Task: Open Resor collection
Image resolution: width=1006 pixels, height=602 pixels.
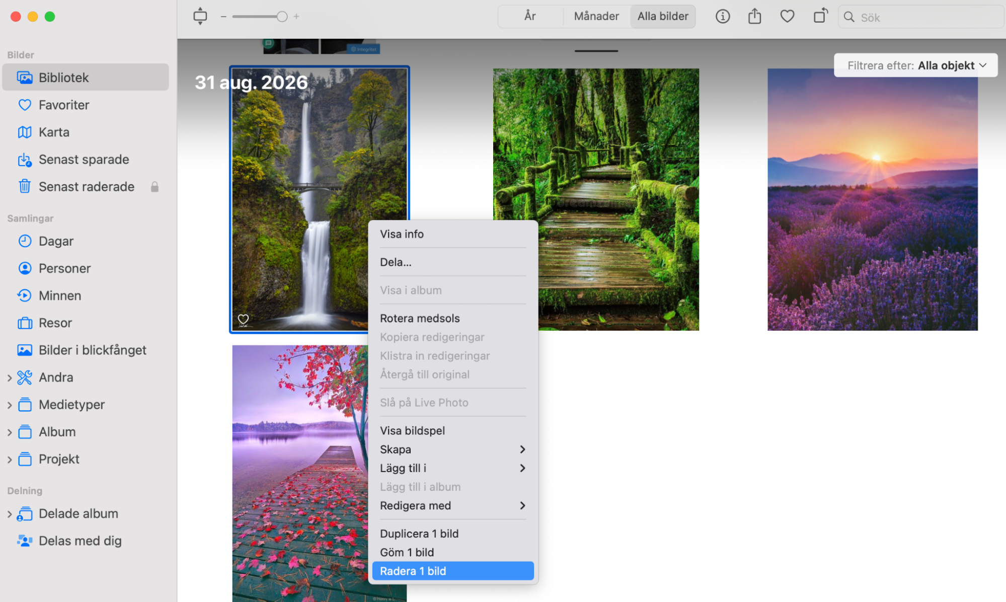Action: click(86, 322)
